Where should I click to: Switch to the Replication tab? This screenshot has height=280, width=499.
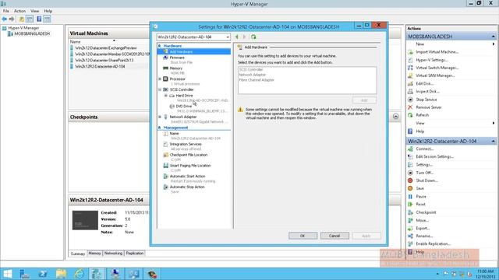click(x=135, y=254)
